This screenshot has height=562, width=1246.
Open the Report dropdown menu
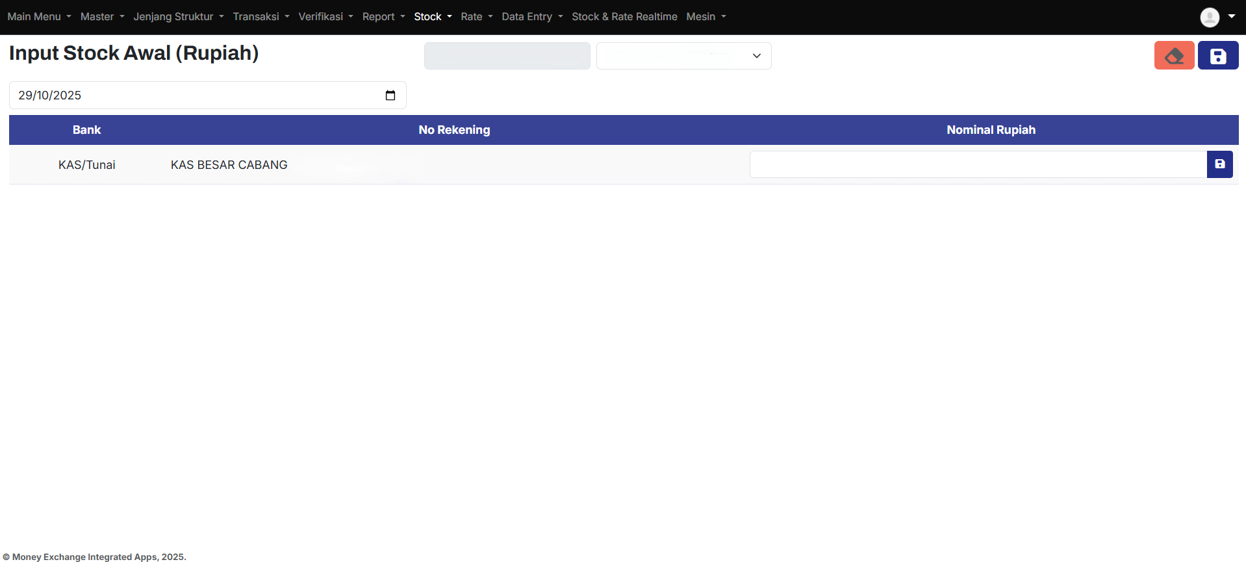click(383, 17)
